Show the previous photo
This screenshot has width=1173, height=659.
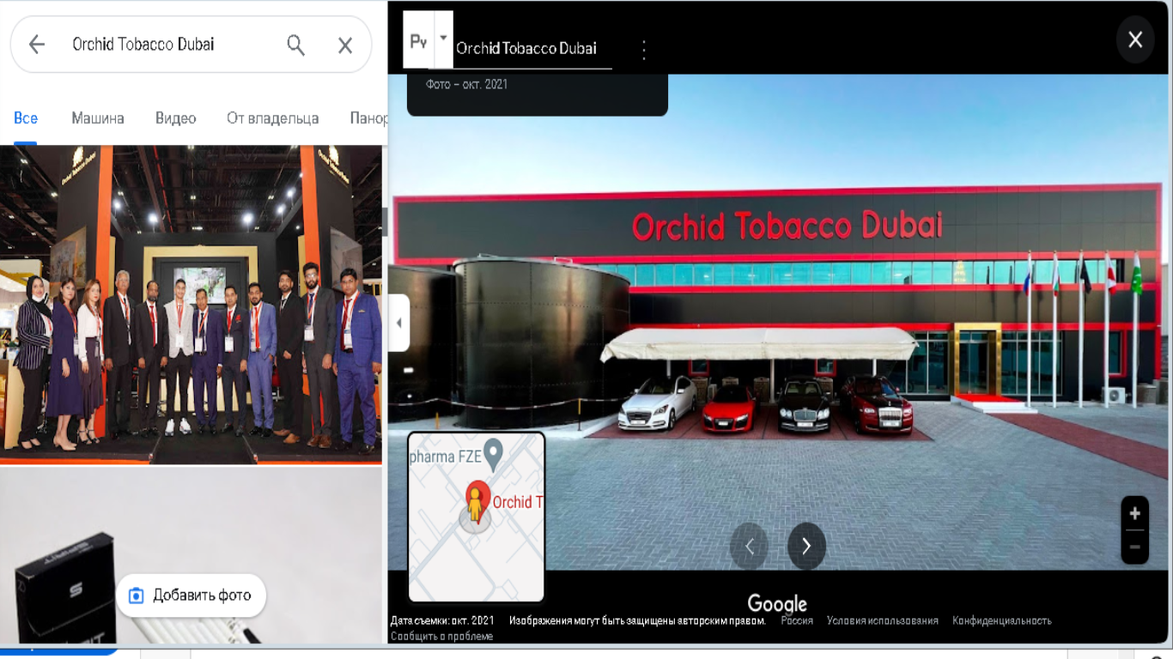[749, 547]
